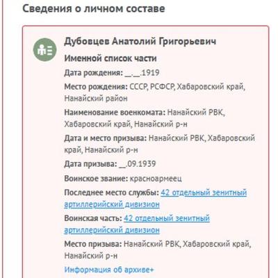Click the name Дубовцев Анатолий Григорьевич
Screen dimensions: 278x278
tap(140, 42)
